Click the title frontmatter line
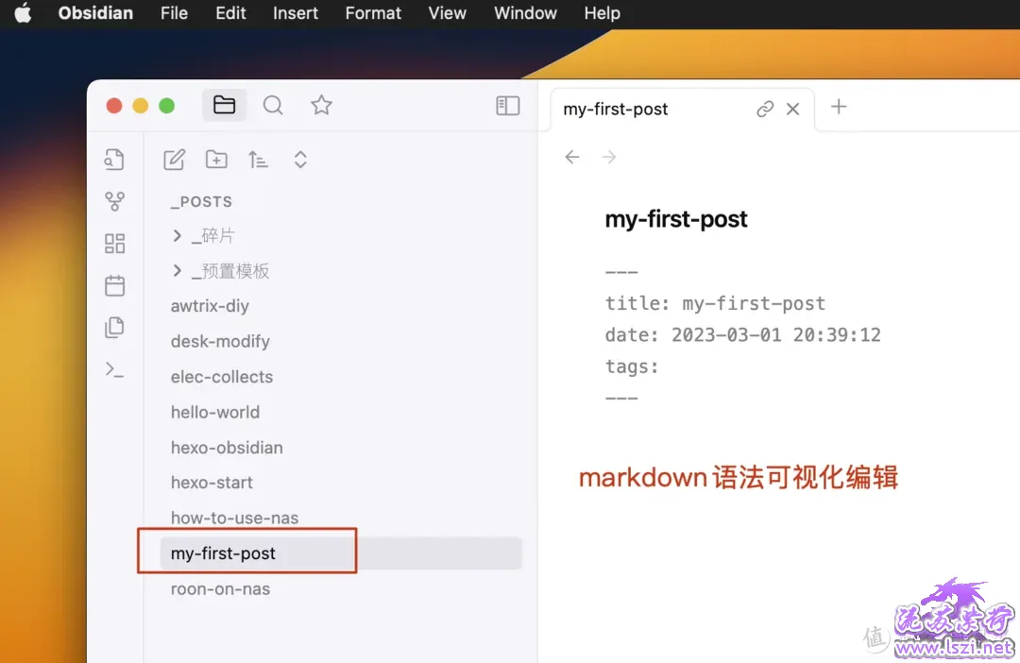Image resolution: width=1020 pixels, height=663 pixels. click(716, 303)
